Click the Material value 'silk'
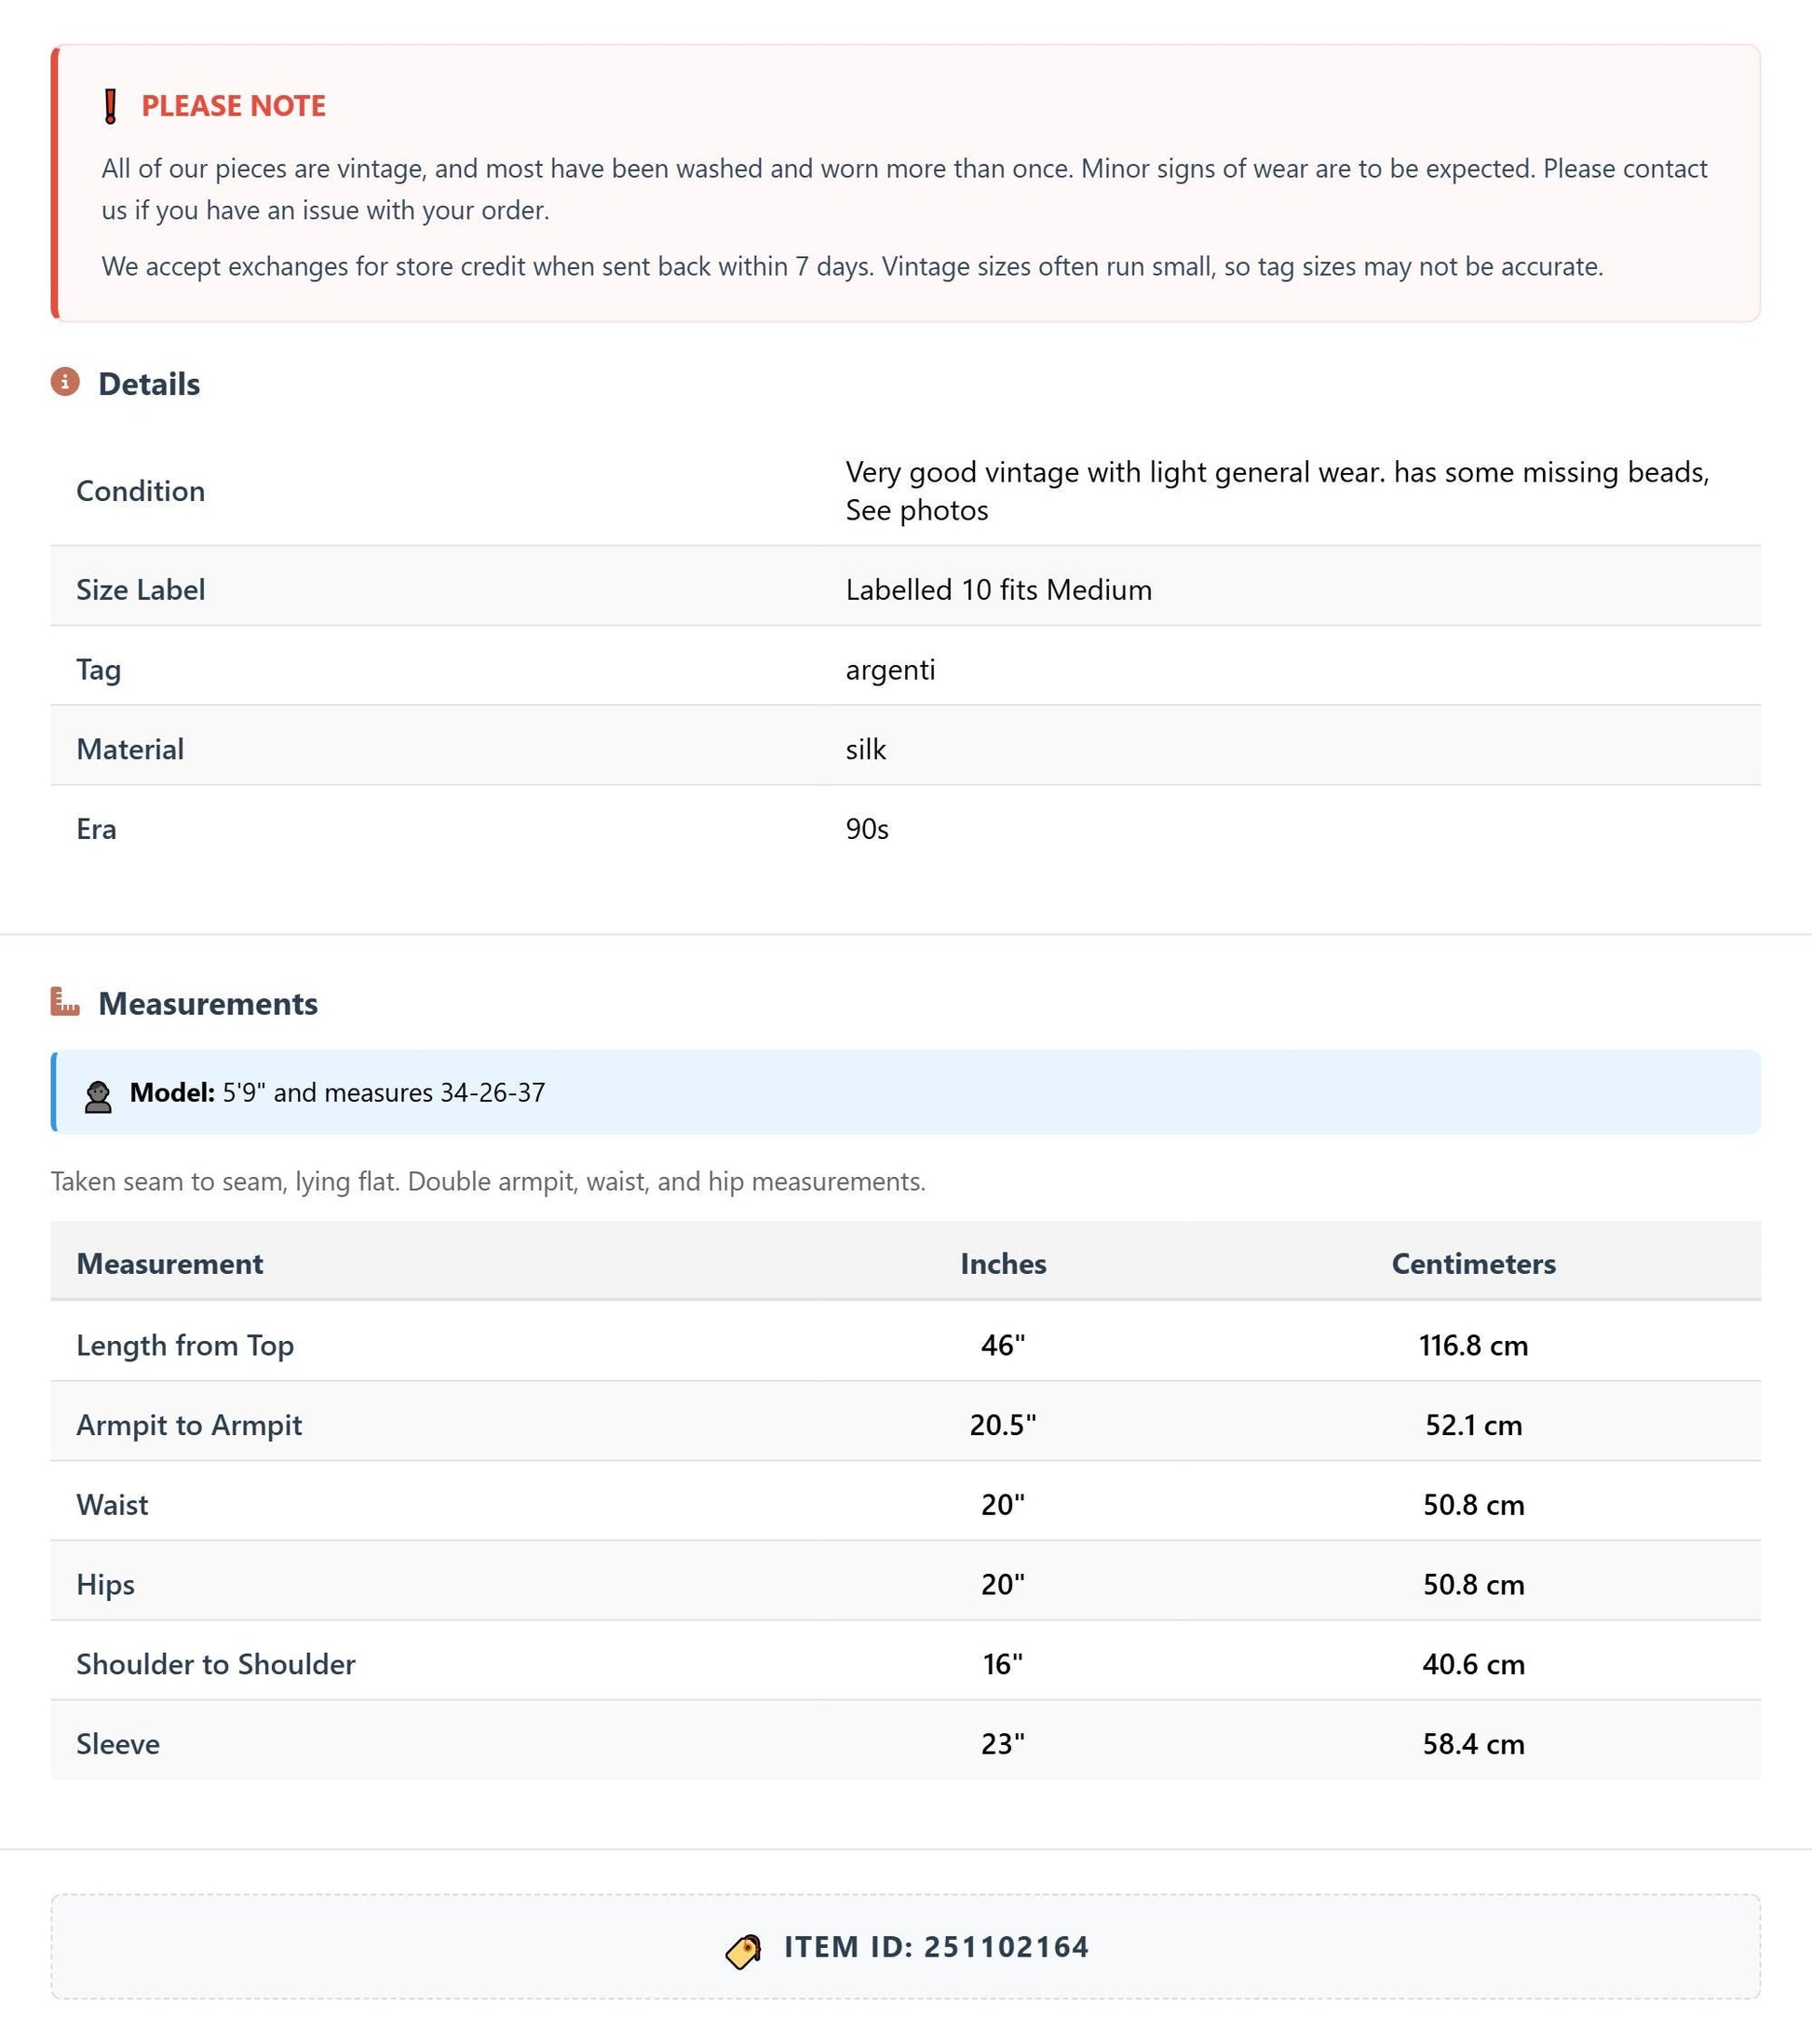This screenshot has width=1812, height=2044. (865, 749)
